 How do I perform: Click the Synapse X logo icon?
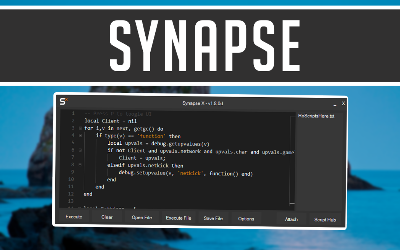click(x=64, y=101)
